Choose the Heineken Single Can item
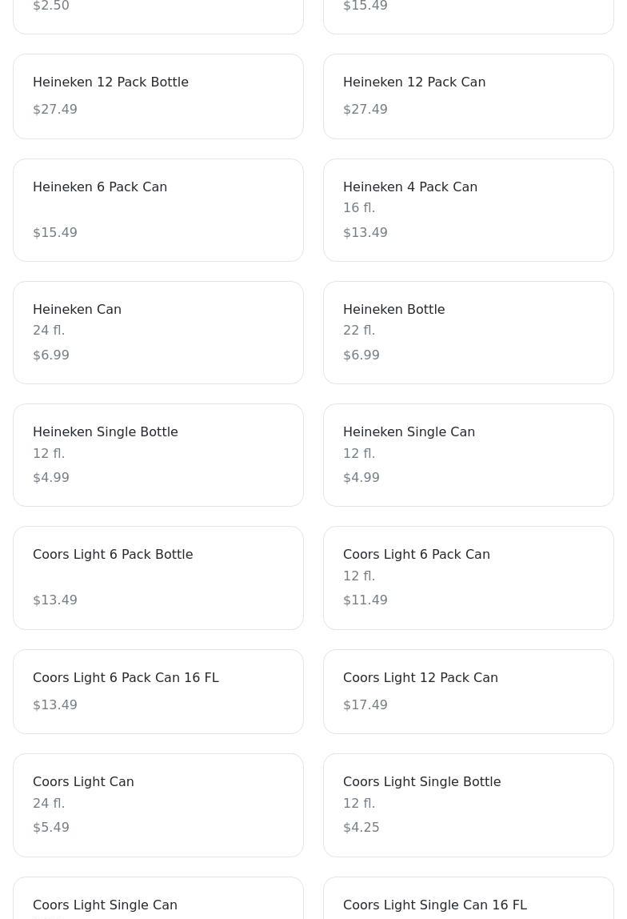Viewport: 627px width, 919px height. coord(469,455)
